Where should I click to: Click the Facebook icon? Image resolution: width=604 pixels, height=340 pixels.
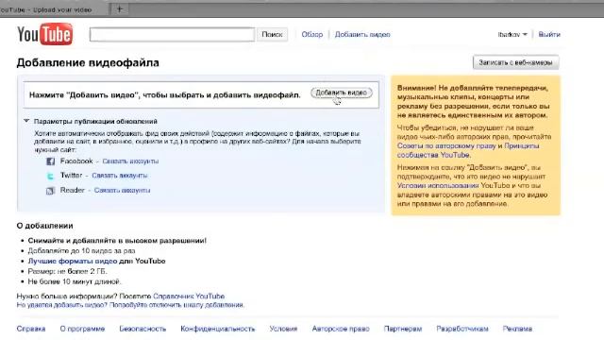coord(50,161)
